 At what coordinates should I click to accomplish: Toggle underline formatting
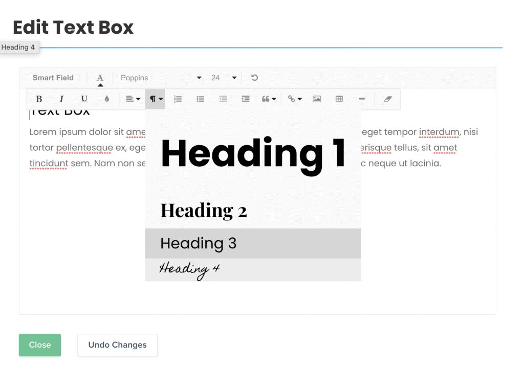tap(84, 99)
